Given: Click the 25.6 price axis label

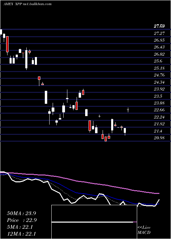Looking at the screenshot, I should pos(158,61).
